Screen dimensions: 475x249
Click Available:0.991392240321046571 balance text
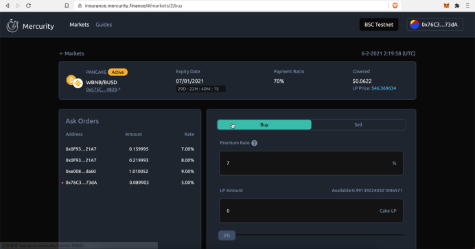[367, 190]
